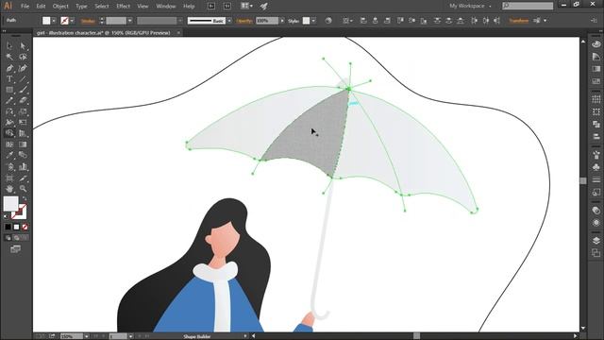604x340 pixels.
Task: Open the Arrange Documents dropdown
Action: point(246,7)
